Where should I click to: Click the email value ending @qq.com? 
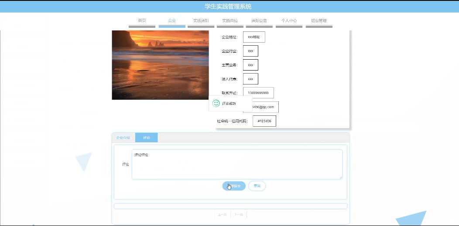[265, 107]
